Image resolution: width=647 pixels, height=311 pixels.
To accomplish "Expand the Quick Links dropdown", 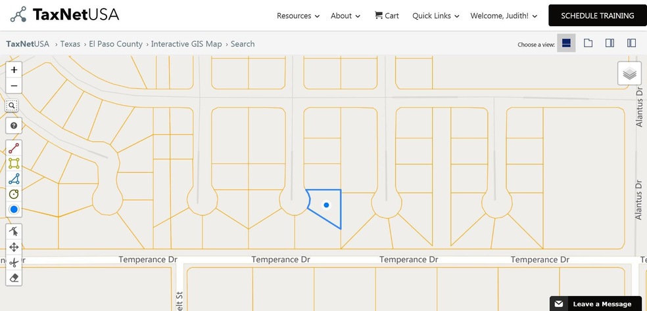I will tap(435, 16).
